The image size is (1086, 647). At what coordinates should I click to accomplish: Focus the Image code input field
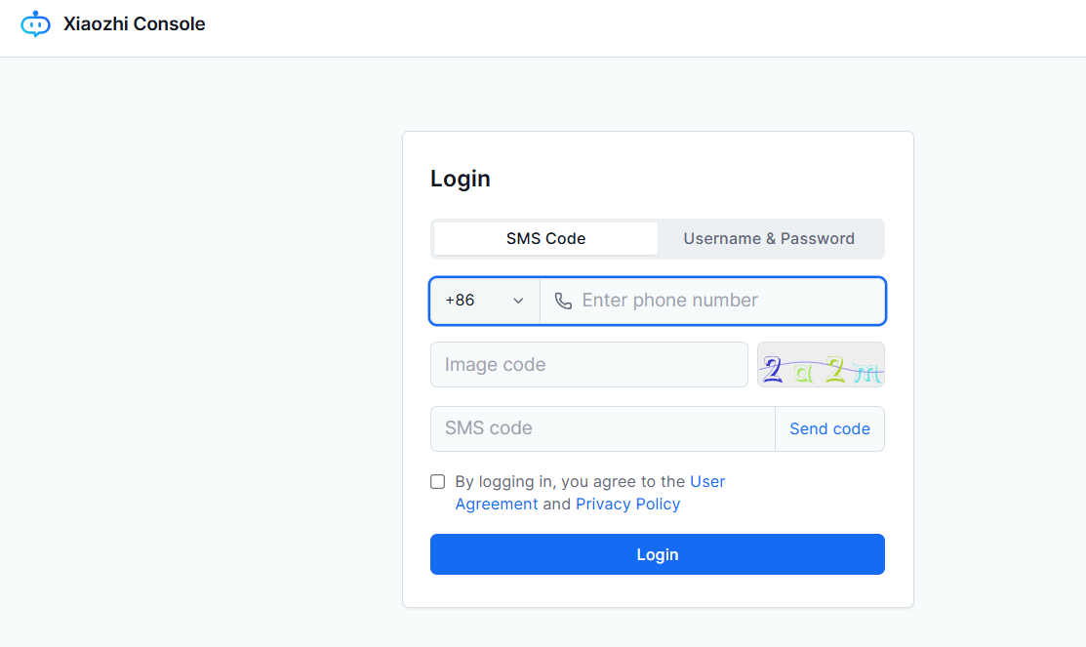[x=588, y=364]
